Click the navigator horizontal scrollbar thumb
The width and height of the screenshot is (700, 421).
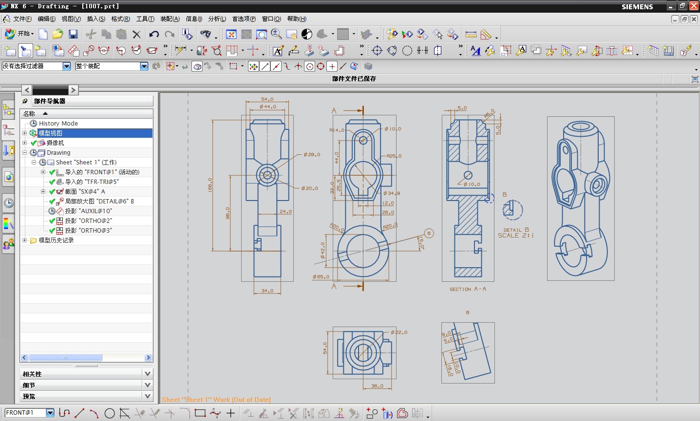click(x=65, y=358)
